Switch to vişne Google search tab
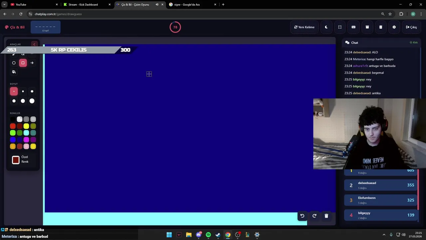The image size is (426, 240). [193, 4]
